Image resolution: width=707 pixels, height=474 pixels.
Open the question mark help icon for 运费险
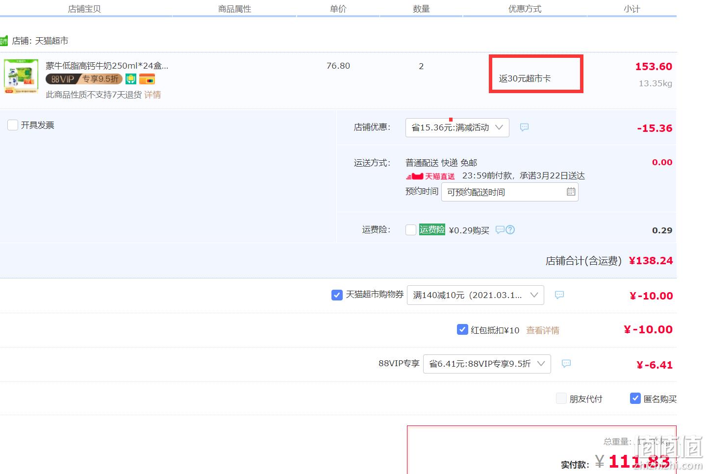point(510,229)
